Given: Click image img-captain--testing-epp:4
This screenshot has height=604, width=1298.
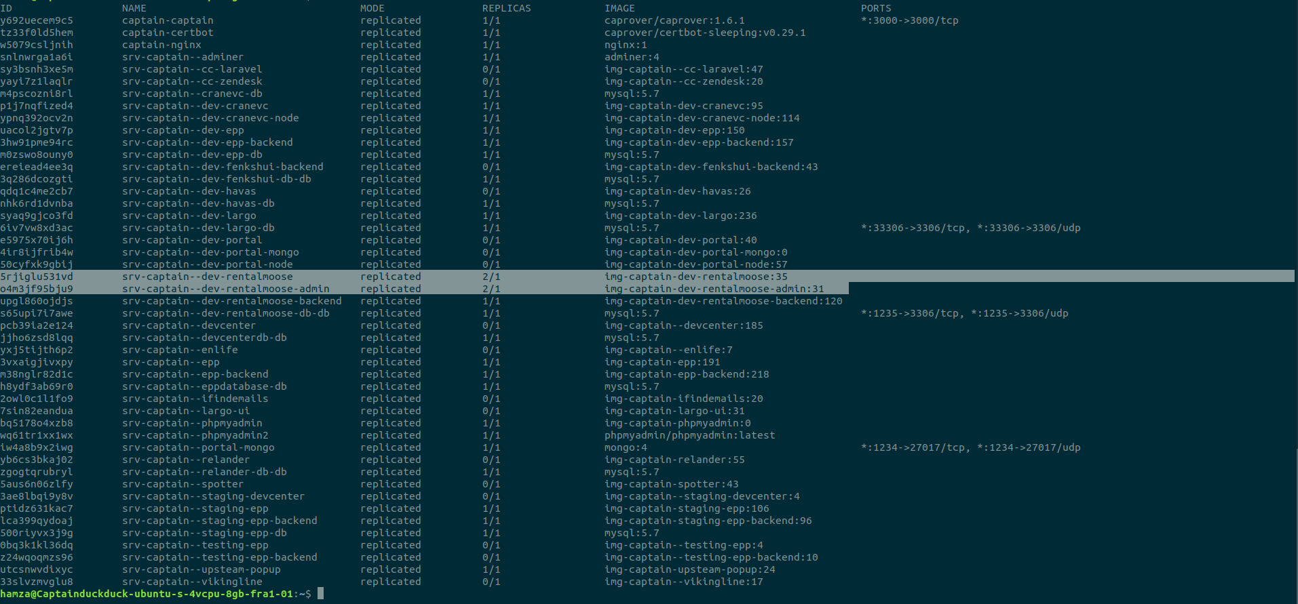Looking at the screenshot, I should pyautogui.click(x=684, y=545).
